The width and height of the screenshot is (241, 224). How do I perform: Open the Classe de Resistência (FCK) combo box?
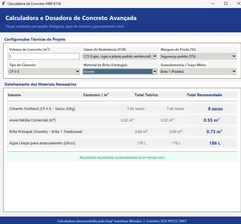point(120,56)
